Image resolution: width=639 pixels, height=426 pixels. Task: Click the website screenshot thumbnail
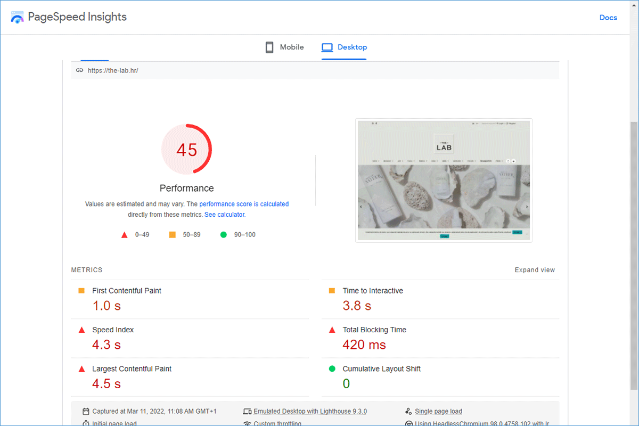point(444,180)
